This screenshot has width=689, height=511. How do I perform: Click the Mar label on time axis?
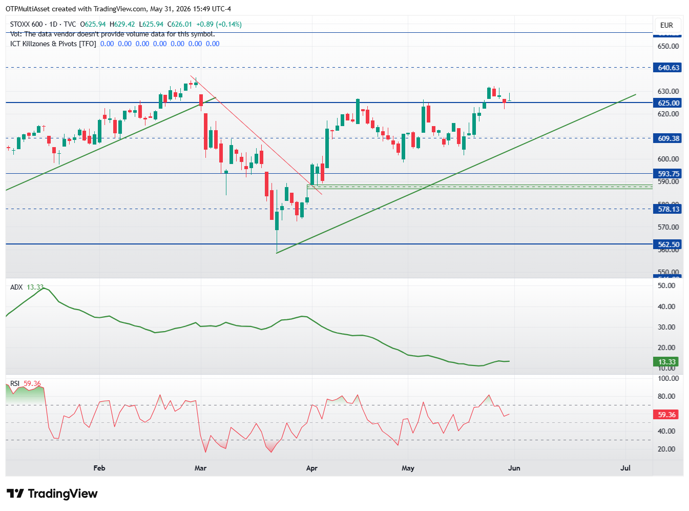(201, 468)
